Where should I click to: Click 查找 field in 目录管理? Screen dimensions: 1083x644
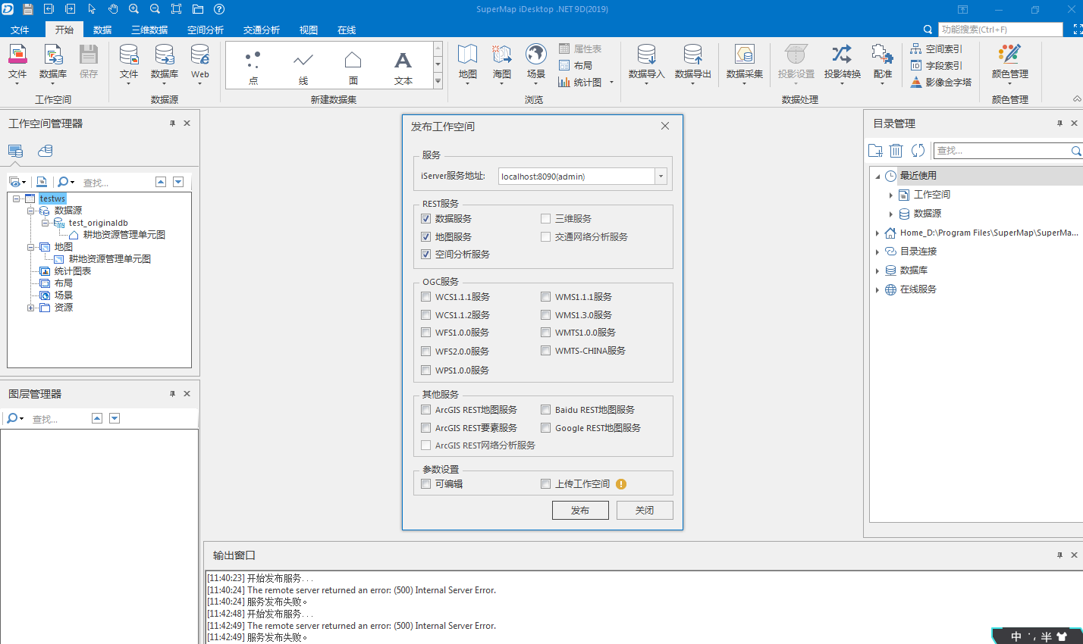(1001, 151)
